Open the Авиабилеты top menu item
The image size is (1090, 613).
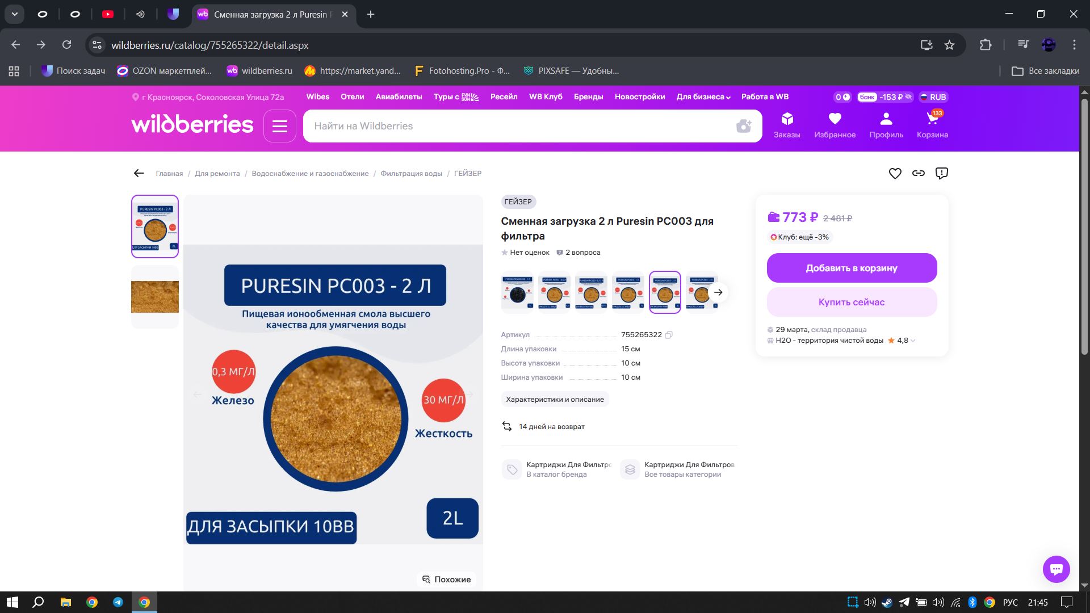click(x=399, y=97)
